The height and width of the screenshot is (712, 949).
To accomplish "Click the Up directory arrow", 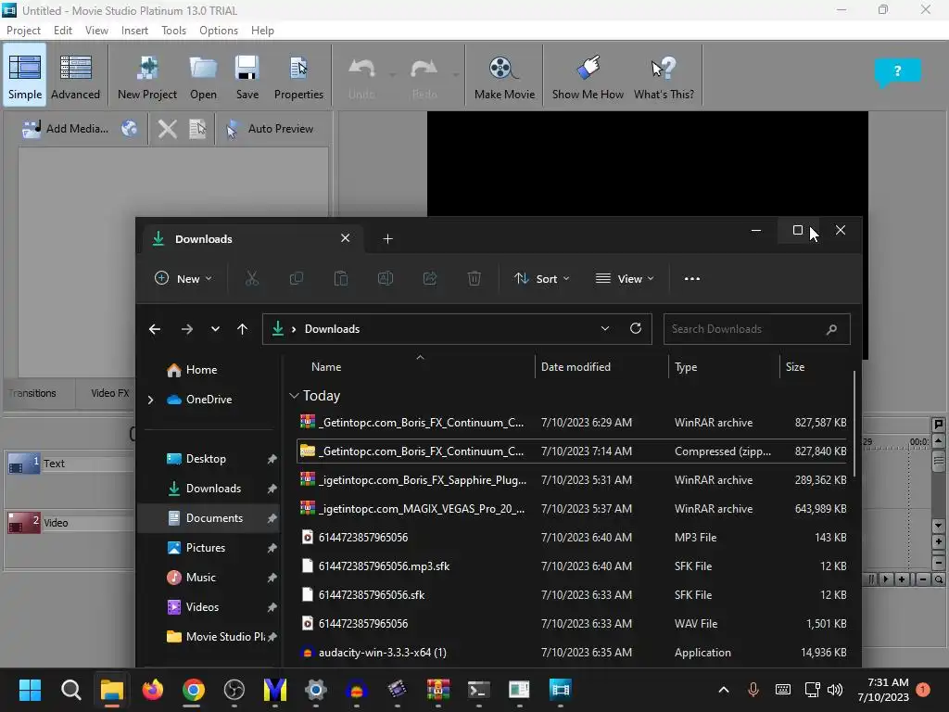I will [242, 329].
